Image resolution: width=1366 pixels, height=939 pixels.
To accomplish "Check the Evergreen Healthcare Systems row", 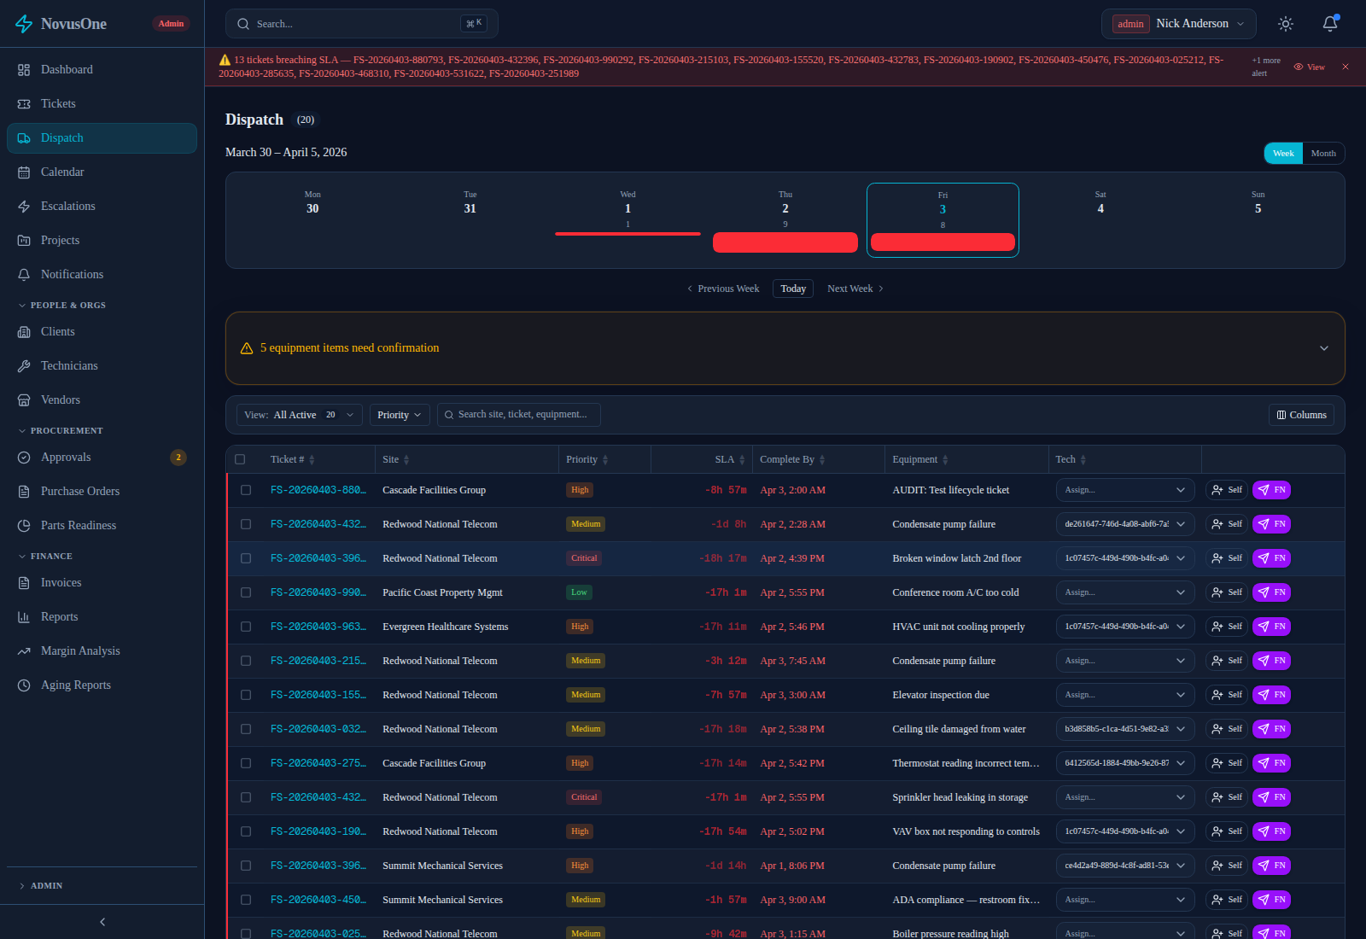I will (x=246, y=627).
